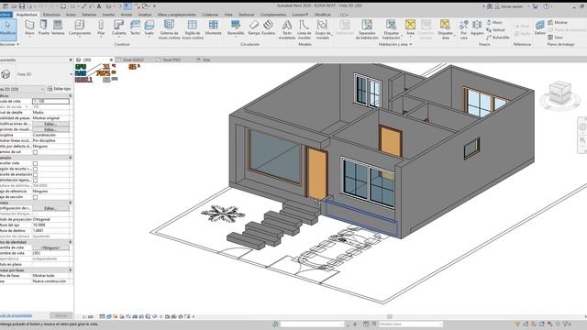Select the Rampa ramp tool

point(254,27)
